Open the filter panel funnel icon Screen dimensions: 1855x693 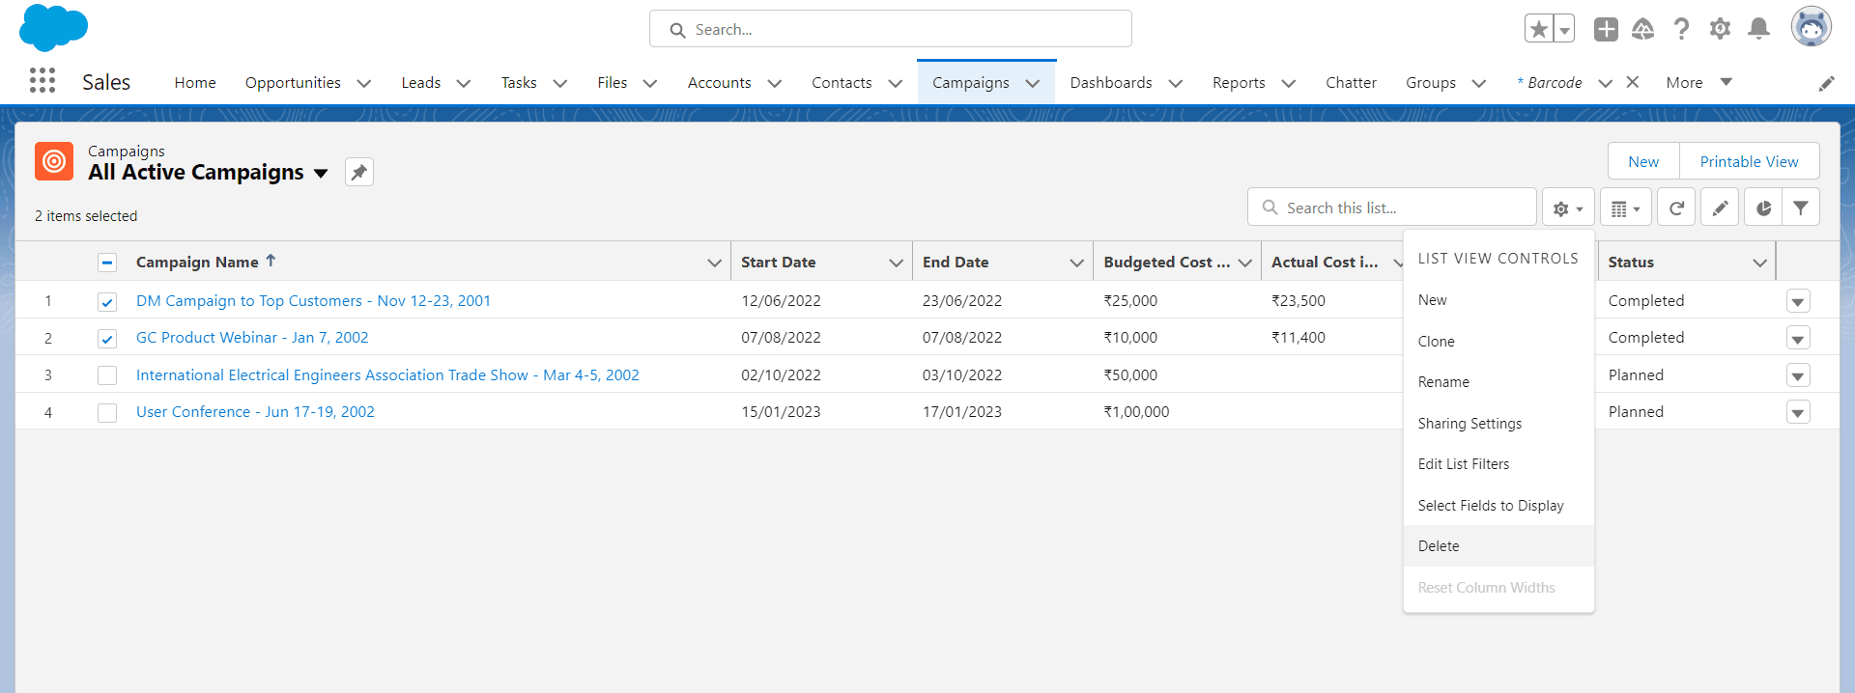1801,208
